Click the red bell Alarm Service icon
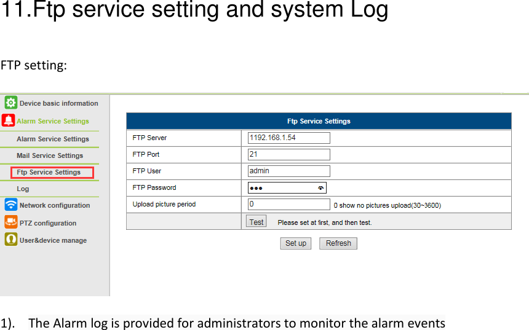Viewport: 529px width, 330px height. 8,120
